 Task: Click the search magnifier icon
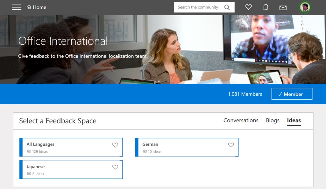click(227, 7)
